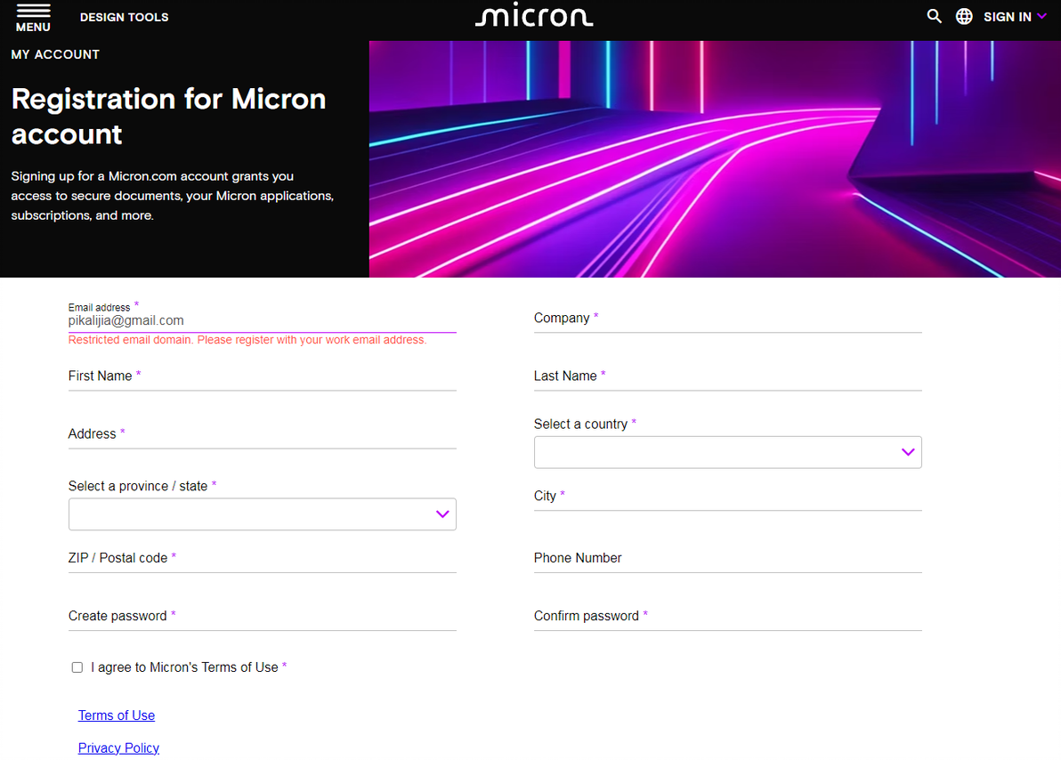This screenshot has width=1061, height=760.
Task: Check the agree to Terms of Use box
Action: (x=77, y=667)
